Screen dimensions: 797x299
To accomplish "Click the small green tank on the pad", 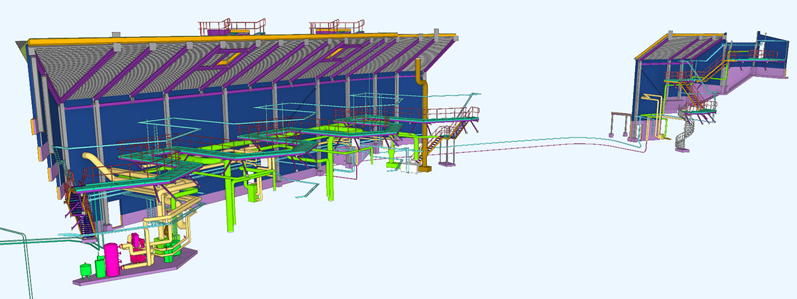I will point(85,269).
